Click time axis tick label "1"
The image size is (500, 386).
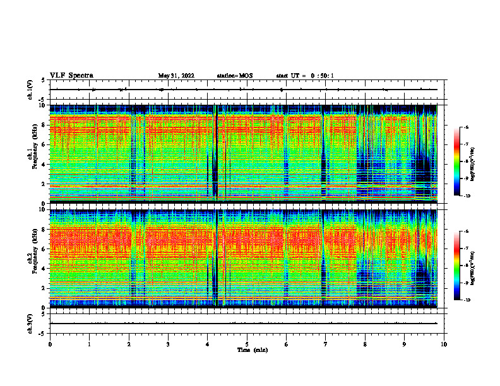[x=89, y=344]
